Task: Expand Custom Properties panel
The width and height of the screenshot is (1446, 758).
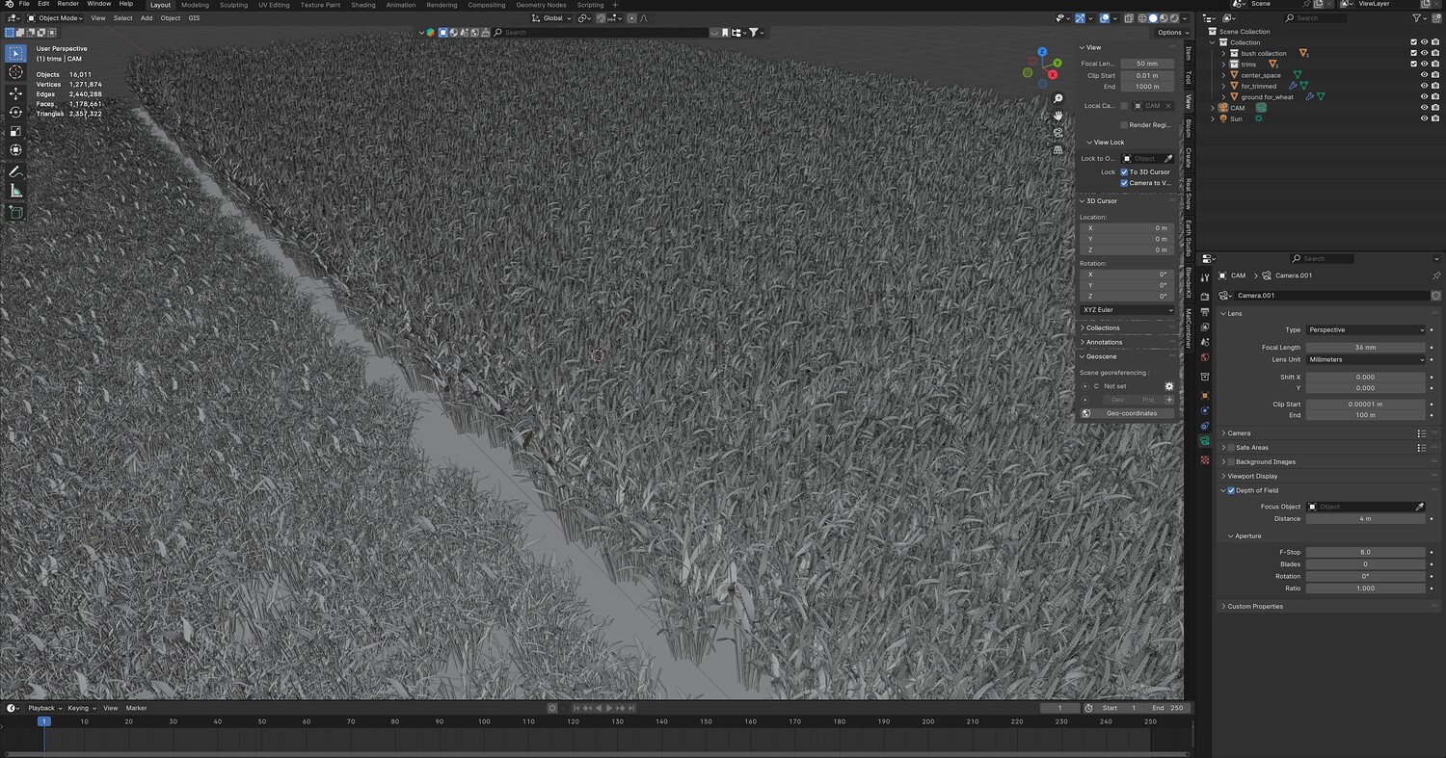Action: [x=1255, y=607]
